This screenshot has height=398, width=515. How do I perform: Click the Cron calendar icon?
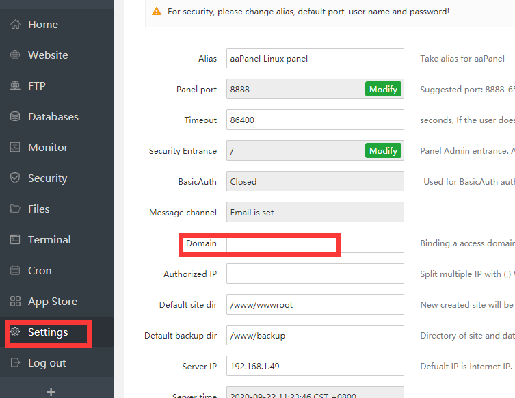15,271
